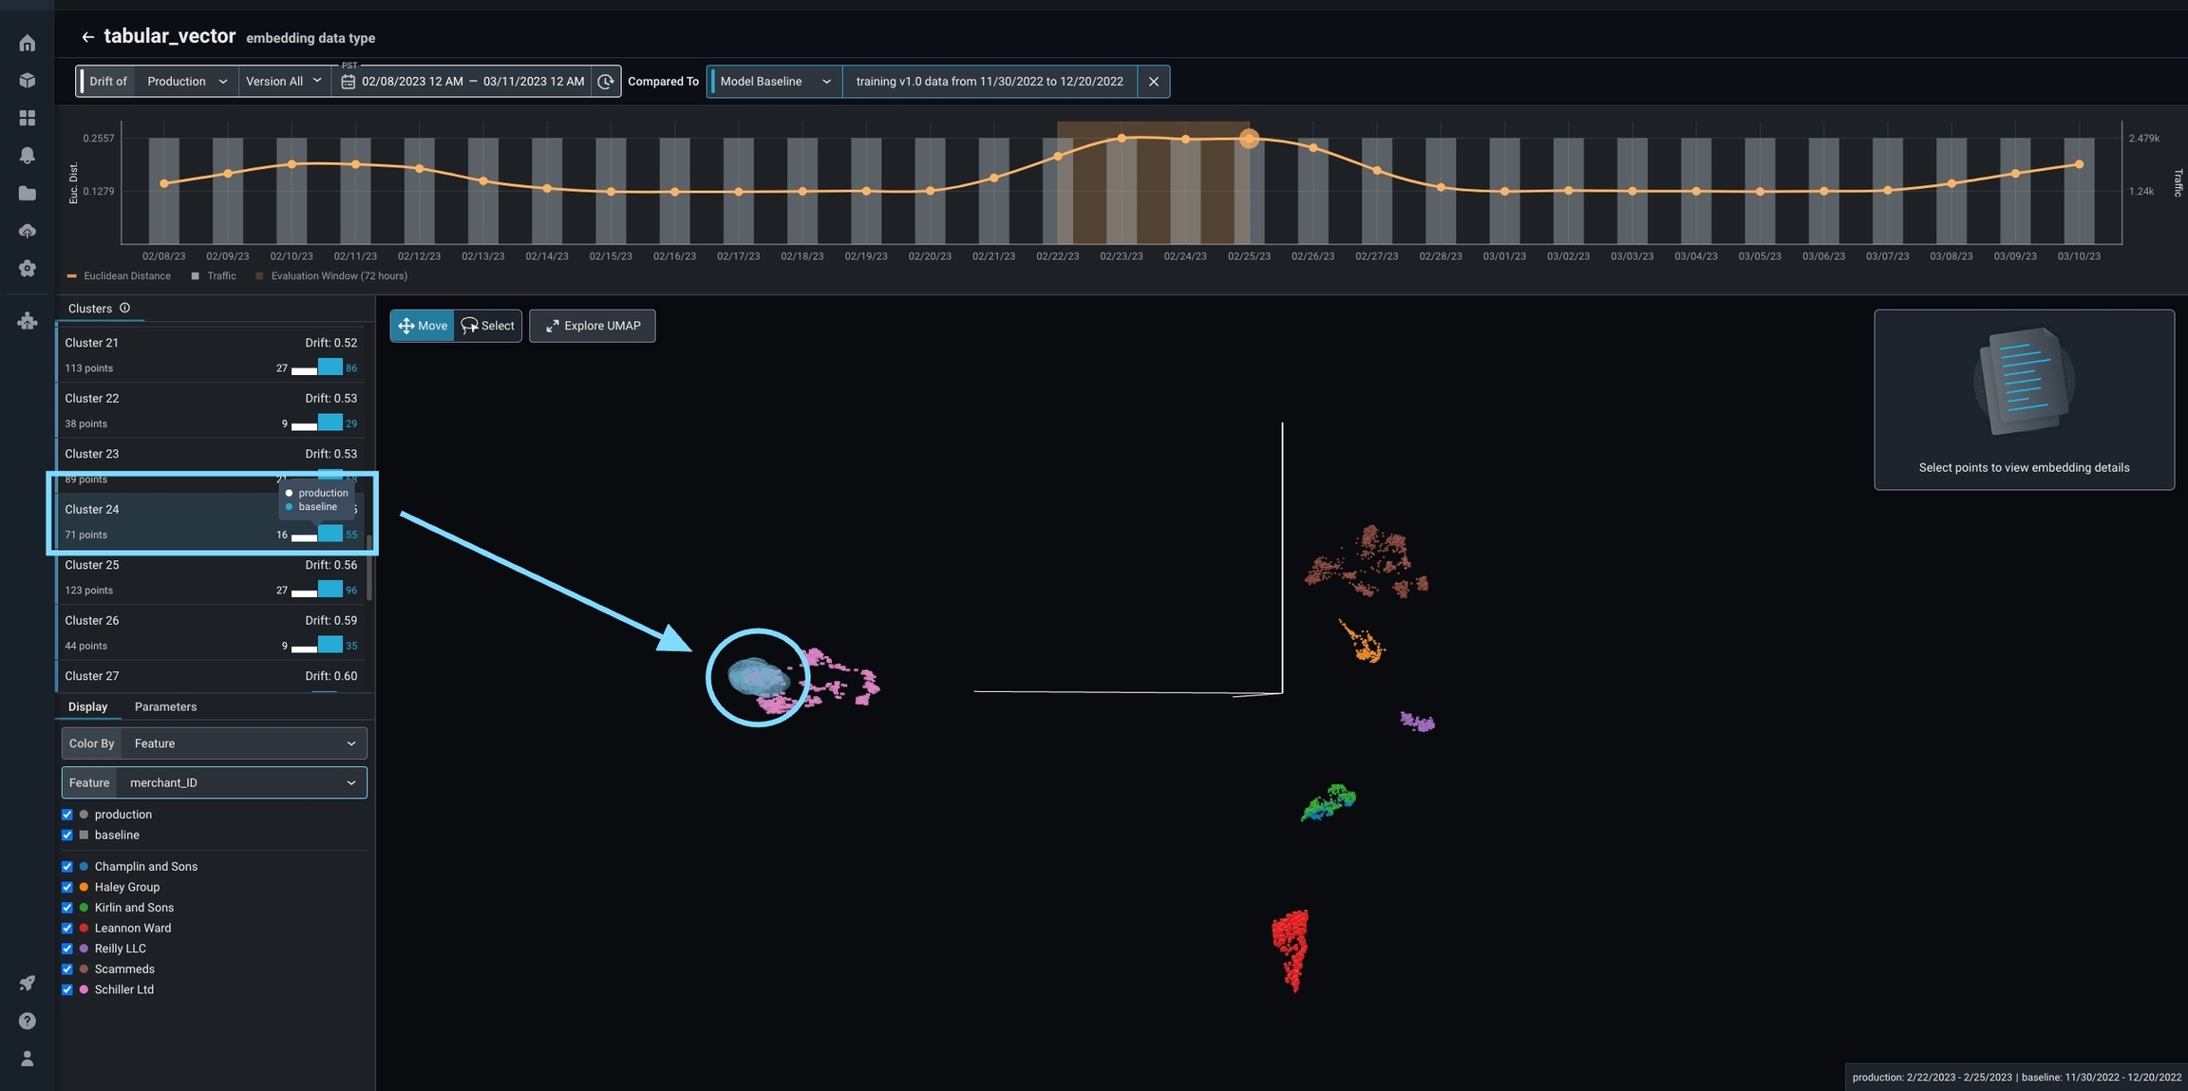This screenshot has height=1091, width=2188.
Task: Click the 02/25/23 highlighted point on the drift chart
Action: 1249,139
